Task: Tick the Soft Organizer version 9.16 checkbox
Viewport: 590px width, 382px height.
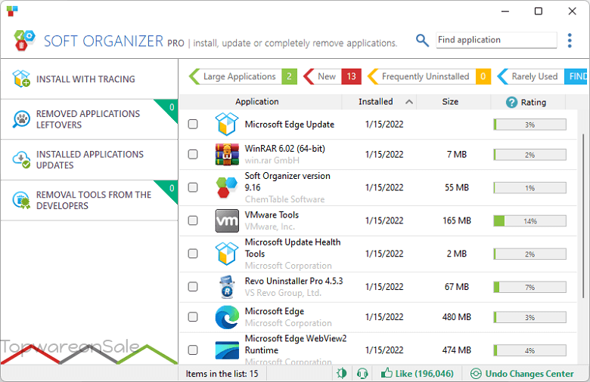Action: tap(193, 187)
